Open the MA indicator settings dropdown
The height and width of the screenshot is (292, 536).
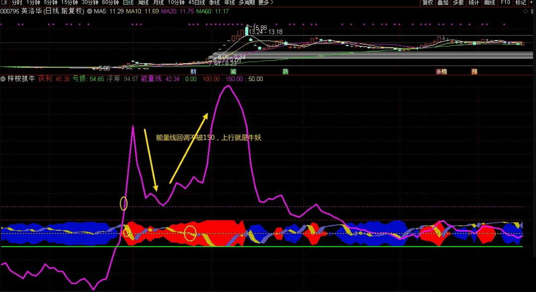89,11
